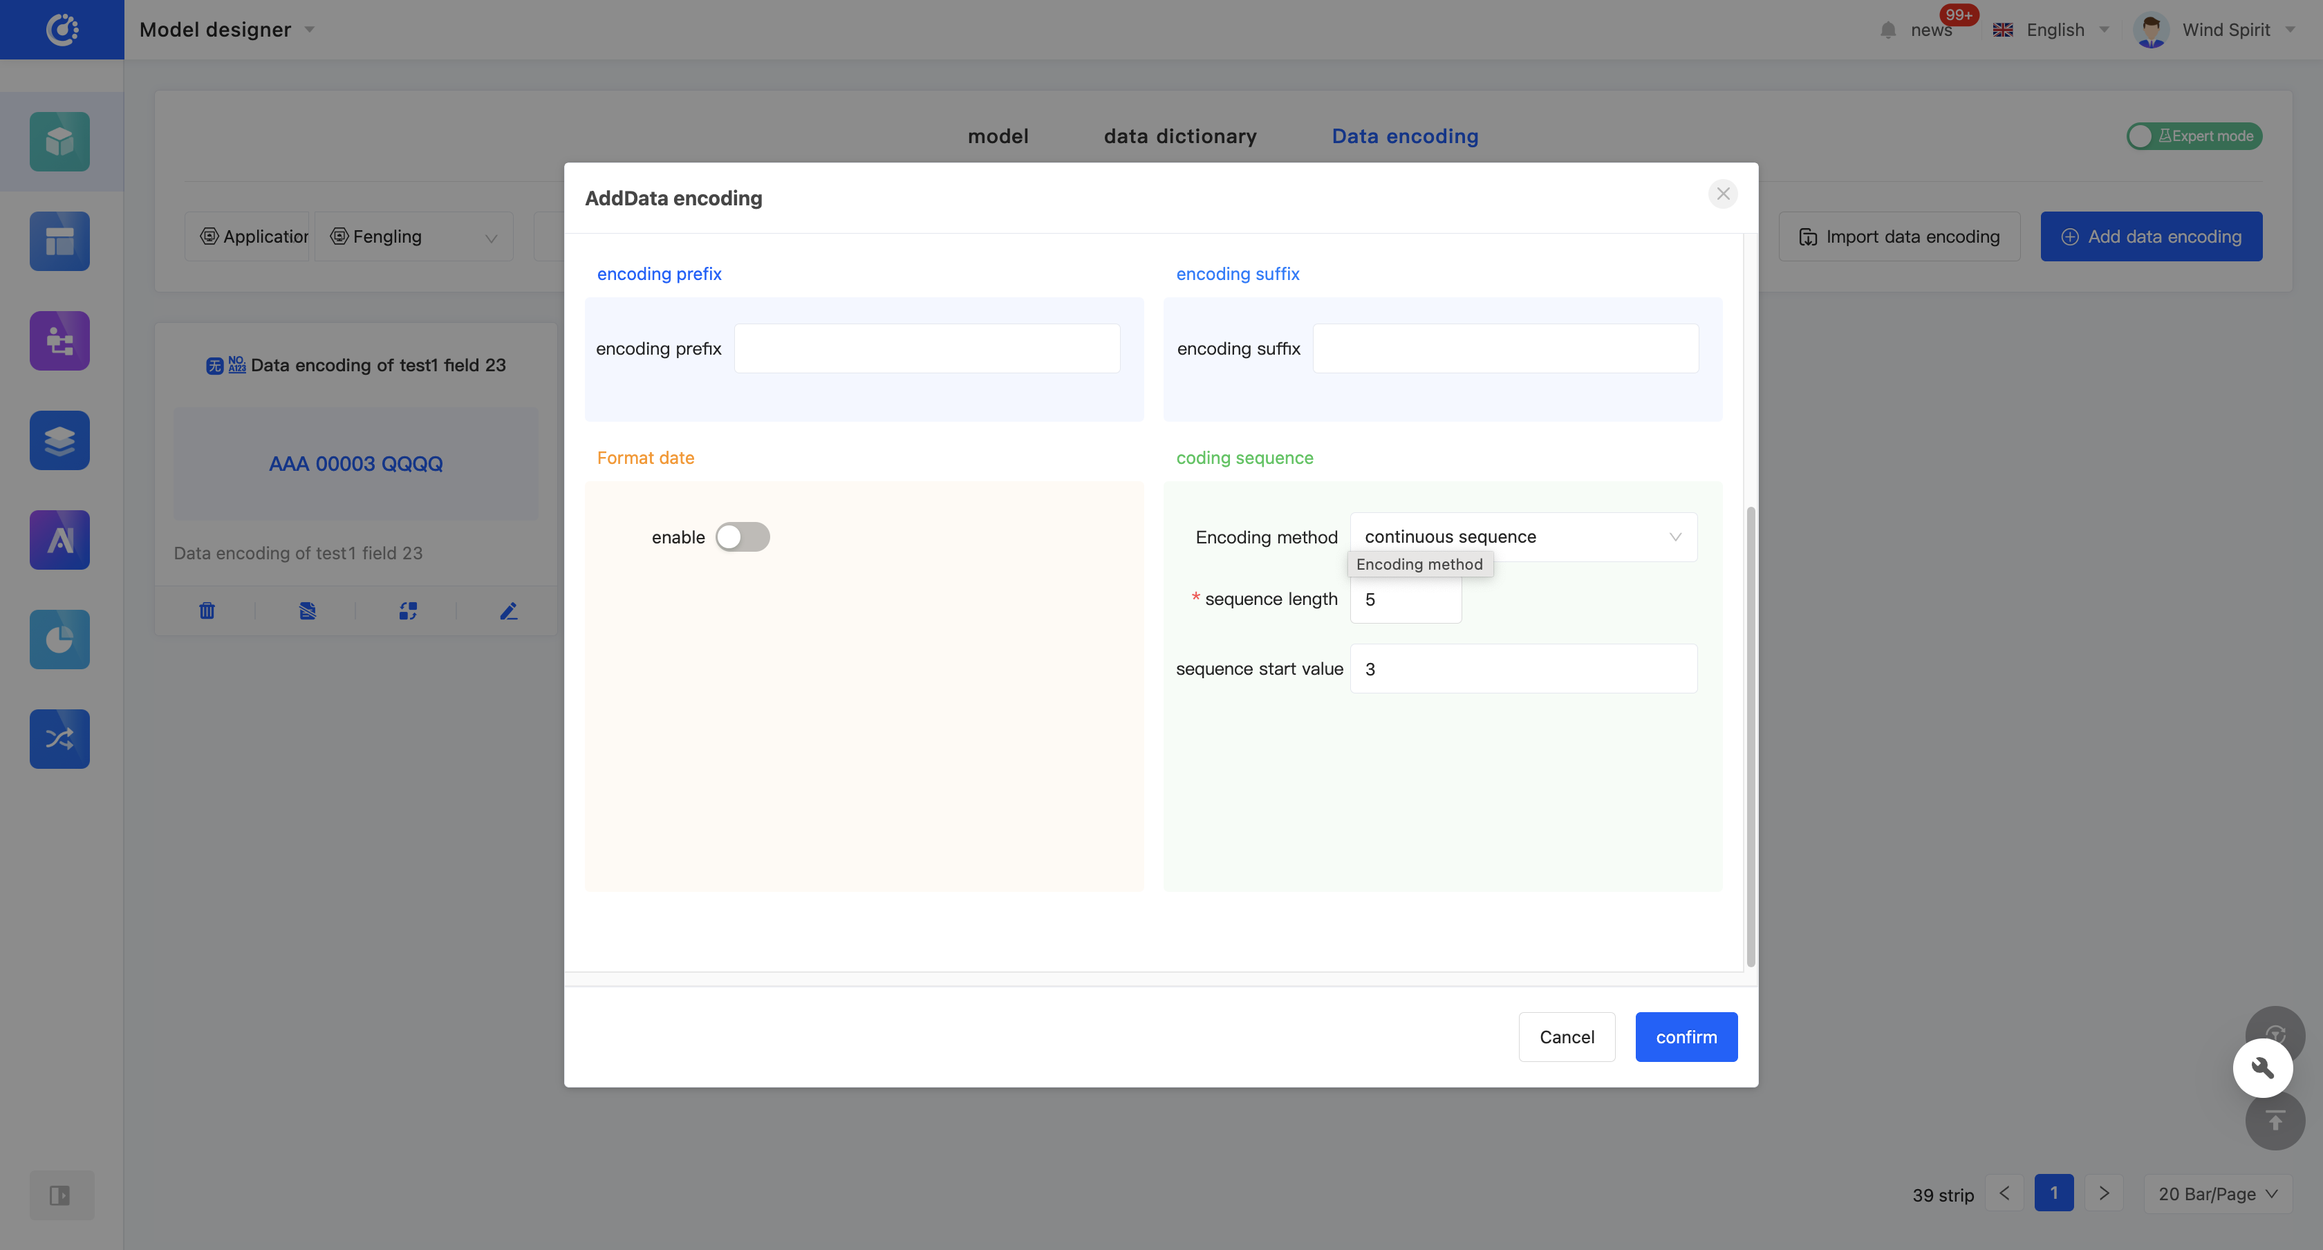The image size is (2323, 1250).
Task: Click the encoding prefix input field
Action: [926, 348]
